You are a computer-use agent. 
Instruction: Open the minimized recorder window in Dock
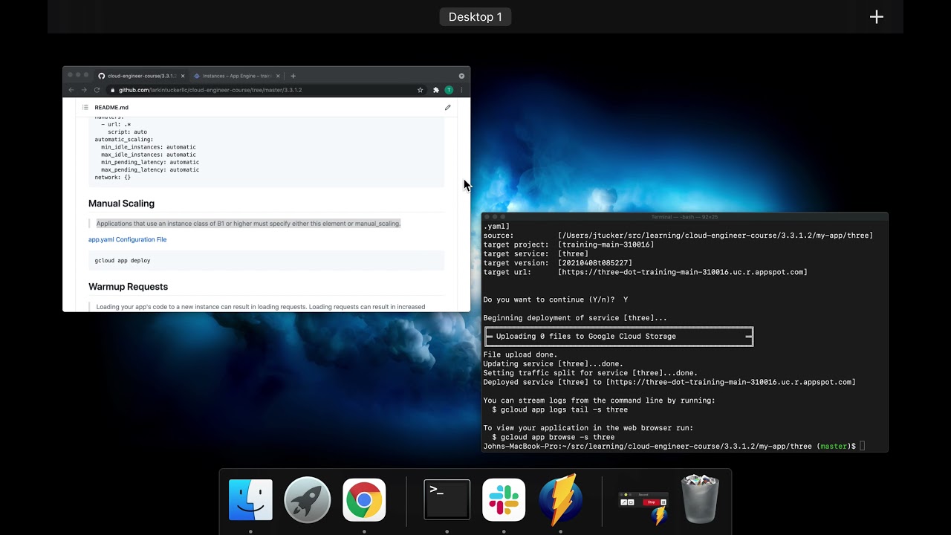pos(643,507)
